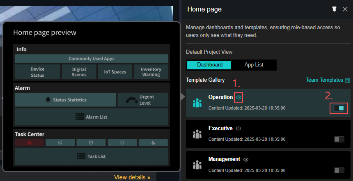The height and width of the screenshot is (181, 353).
Task: Close the Home page panel
Action: pyautogui.click(x=345, y=9)
